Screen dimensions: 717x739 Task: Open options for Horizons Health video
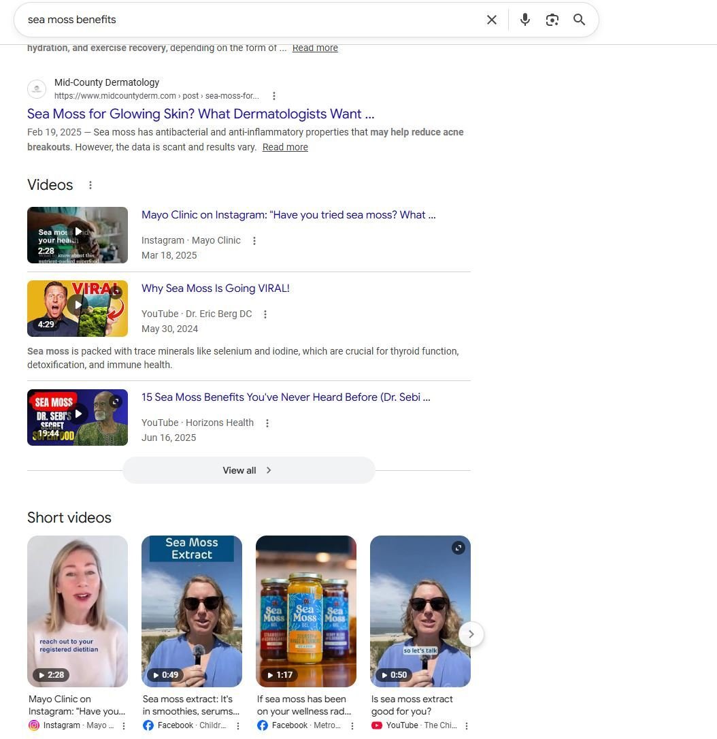click(x=267, y=423)
